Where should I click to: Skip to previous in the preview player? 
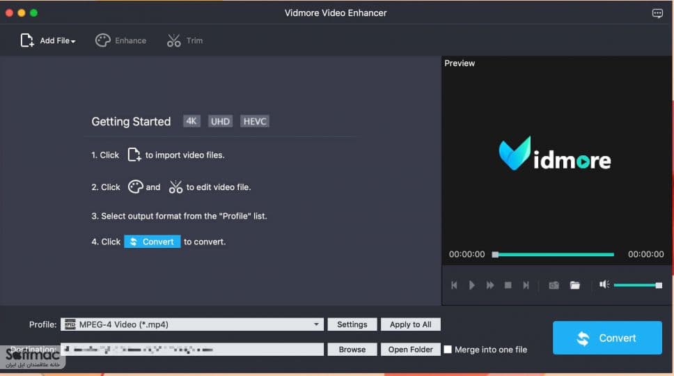tap(454, 285)
